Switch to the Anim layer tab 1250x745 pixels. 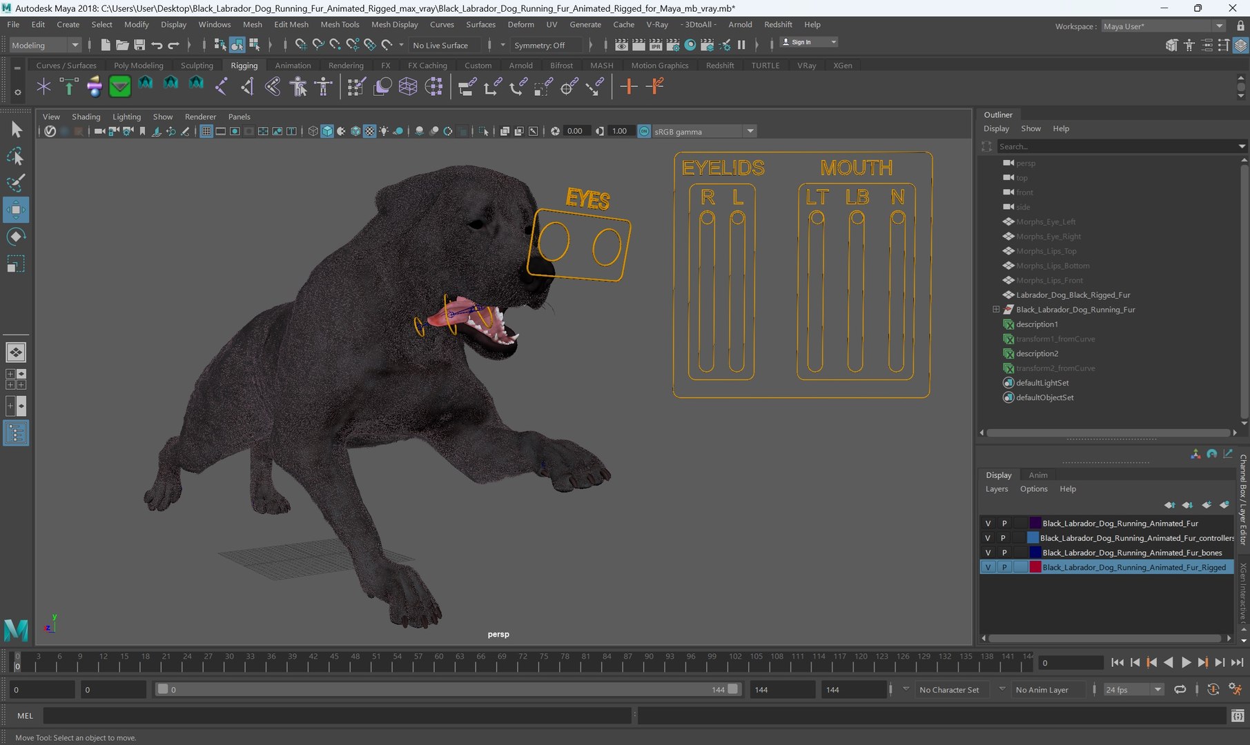(1037, 475)
